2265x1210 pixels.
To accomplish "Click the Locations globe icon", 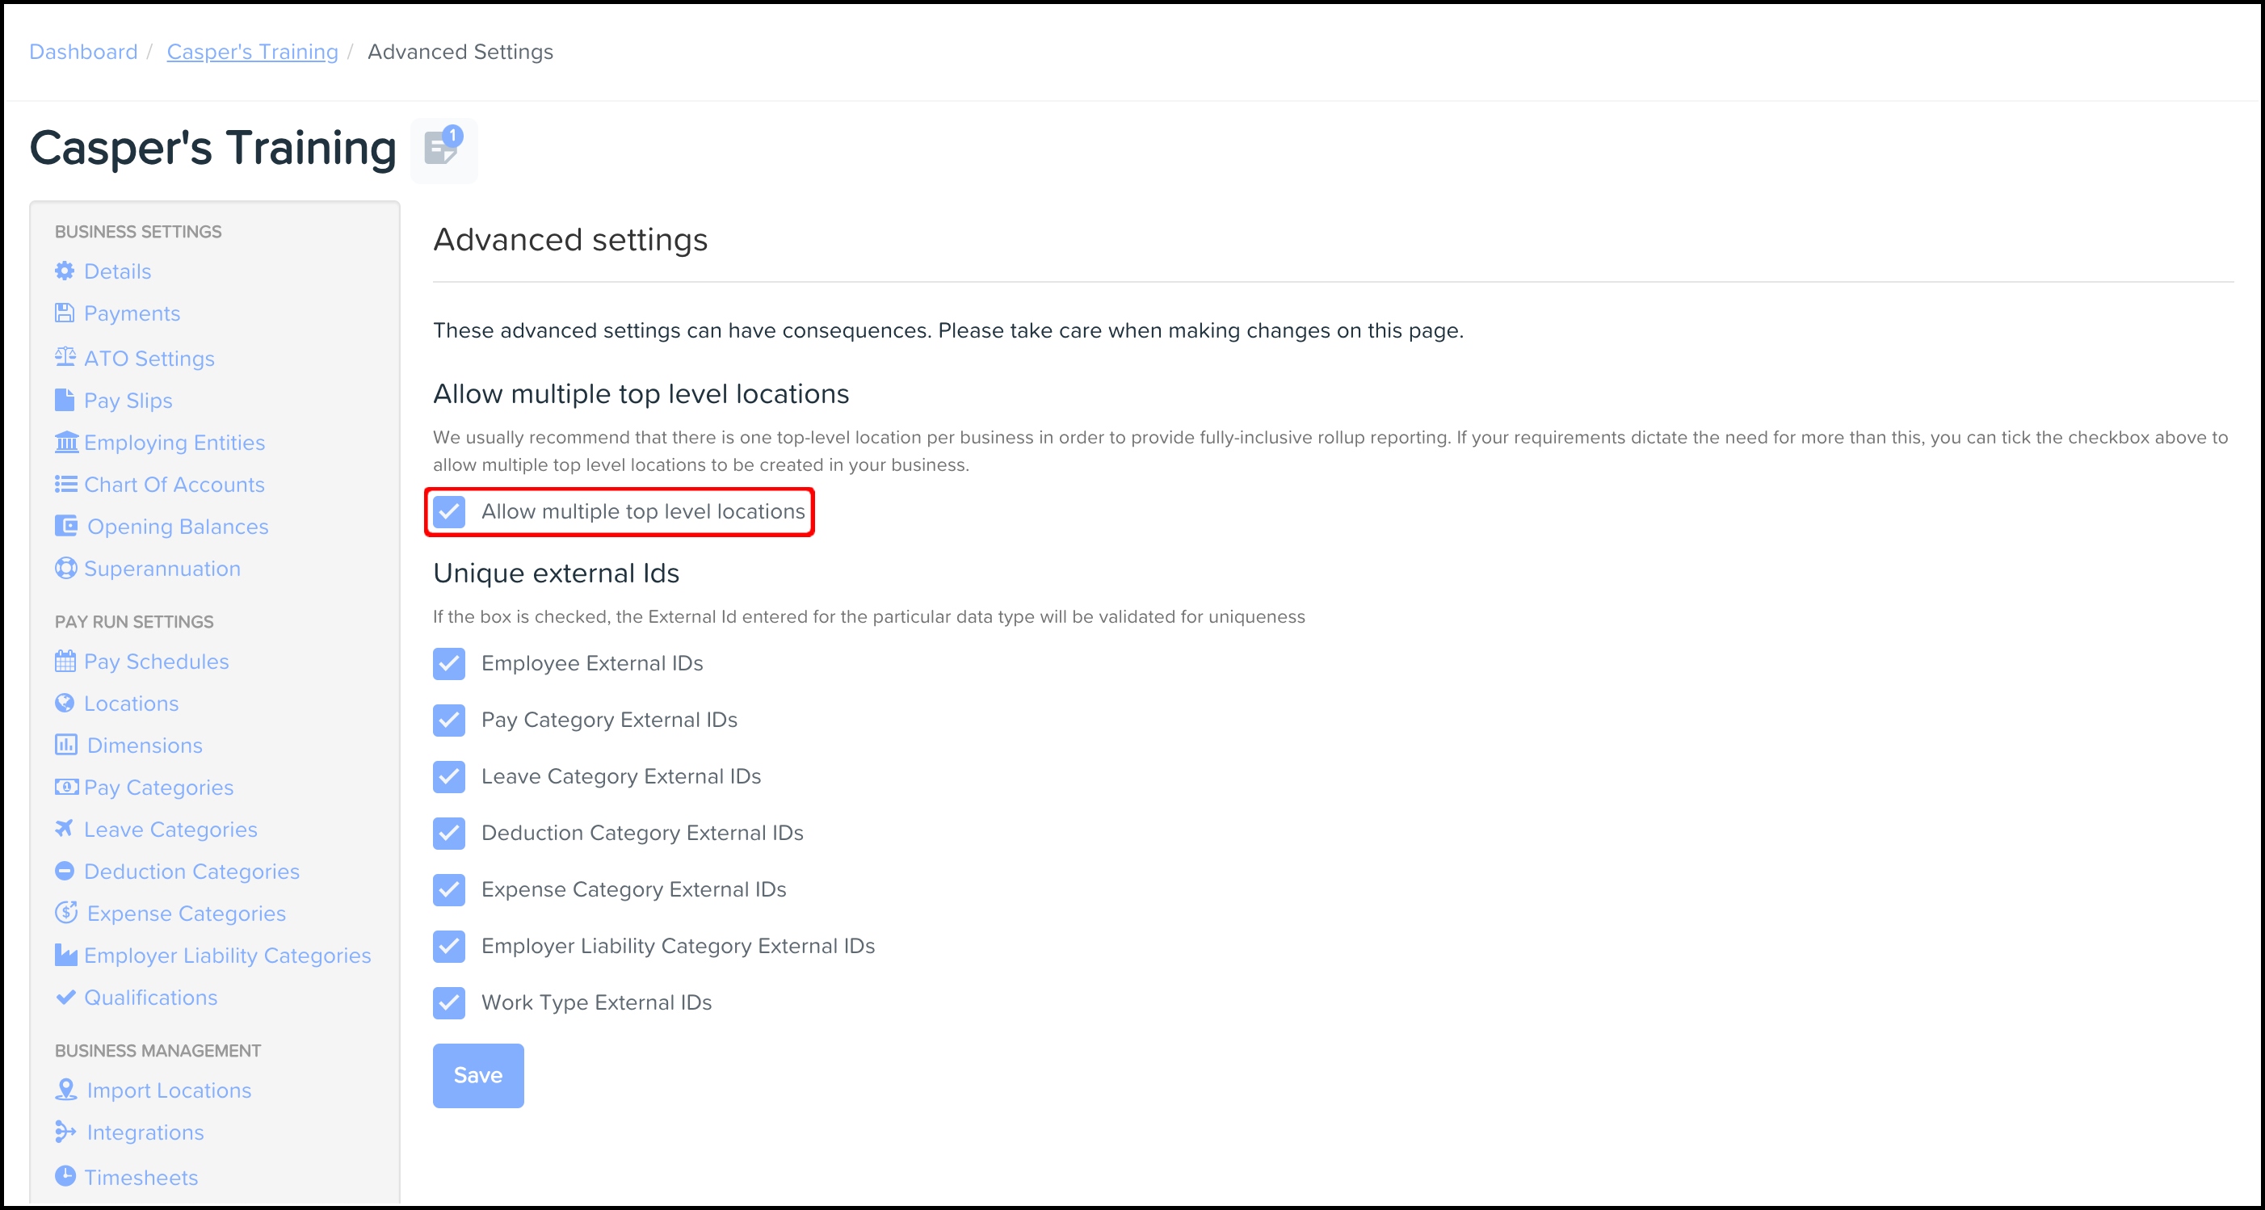I will tap(65, 703).
